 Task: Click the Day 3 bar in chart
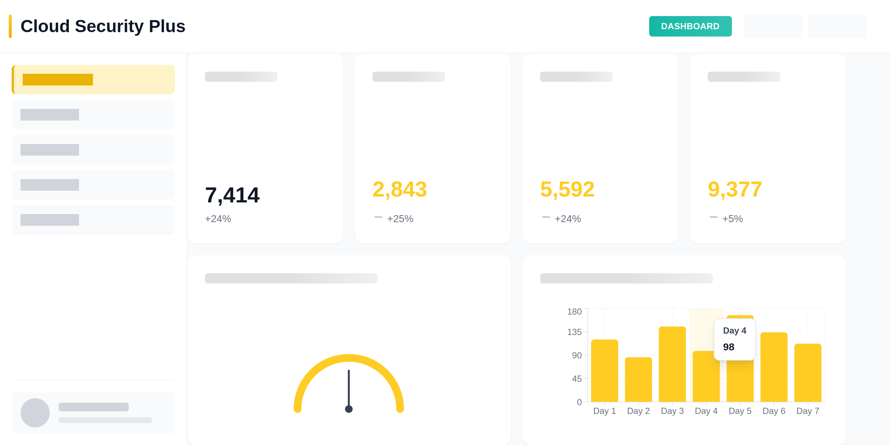coord(672,364)
